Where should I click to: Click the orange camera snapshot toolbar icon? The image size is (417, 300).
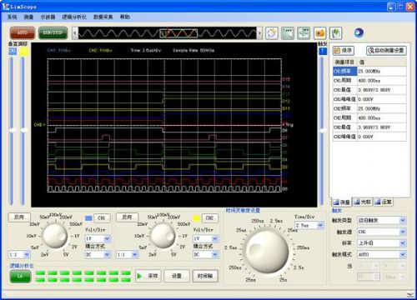319,33
